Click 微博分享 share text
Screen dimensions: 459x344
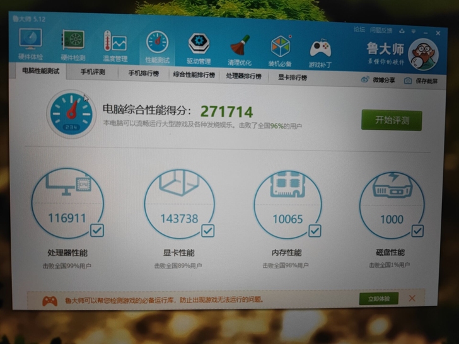point(384,80)
